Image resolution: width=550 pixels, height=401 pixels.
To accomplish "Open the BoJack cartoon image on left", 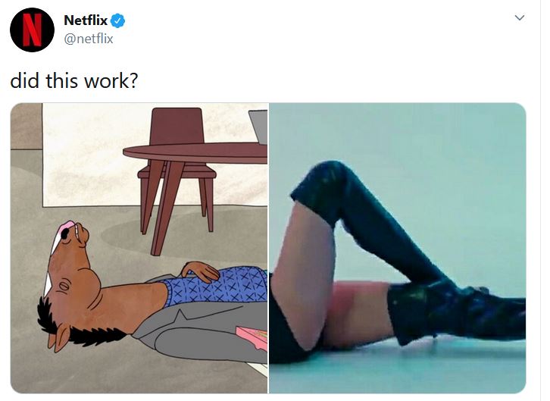I will click(x=139, y=248).
